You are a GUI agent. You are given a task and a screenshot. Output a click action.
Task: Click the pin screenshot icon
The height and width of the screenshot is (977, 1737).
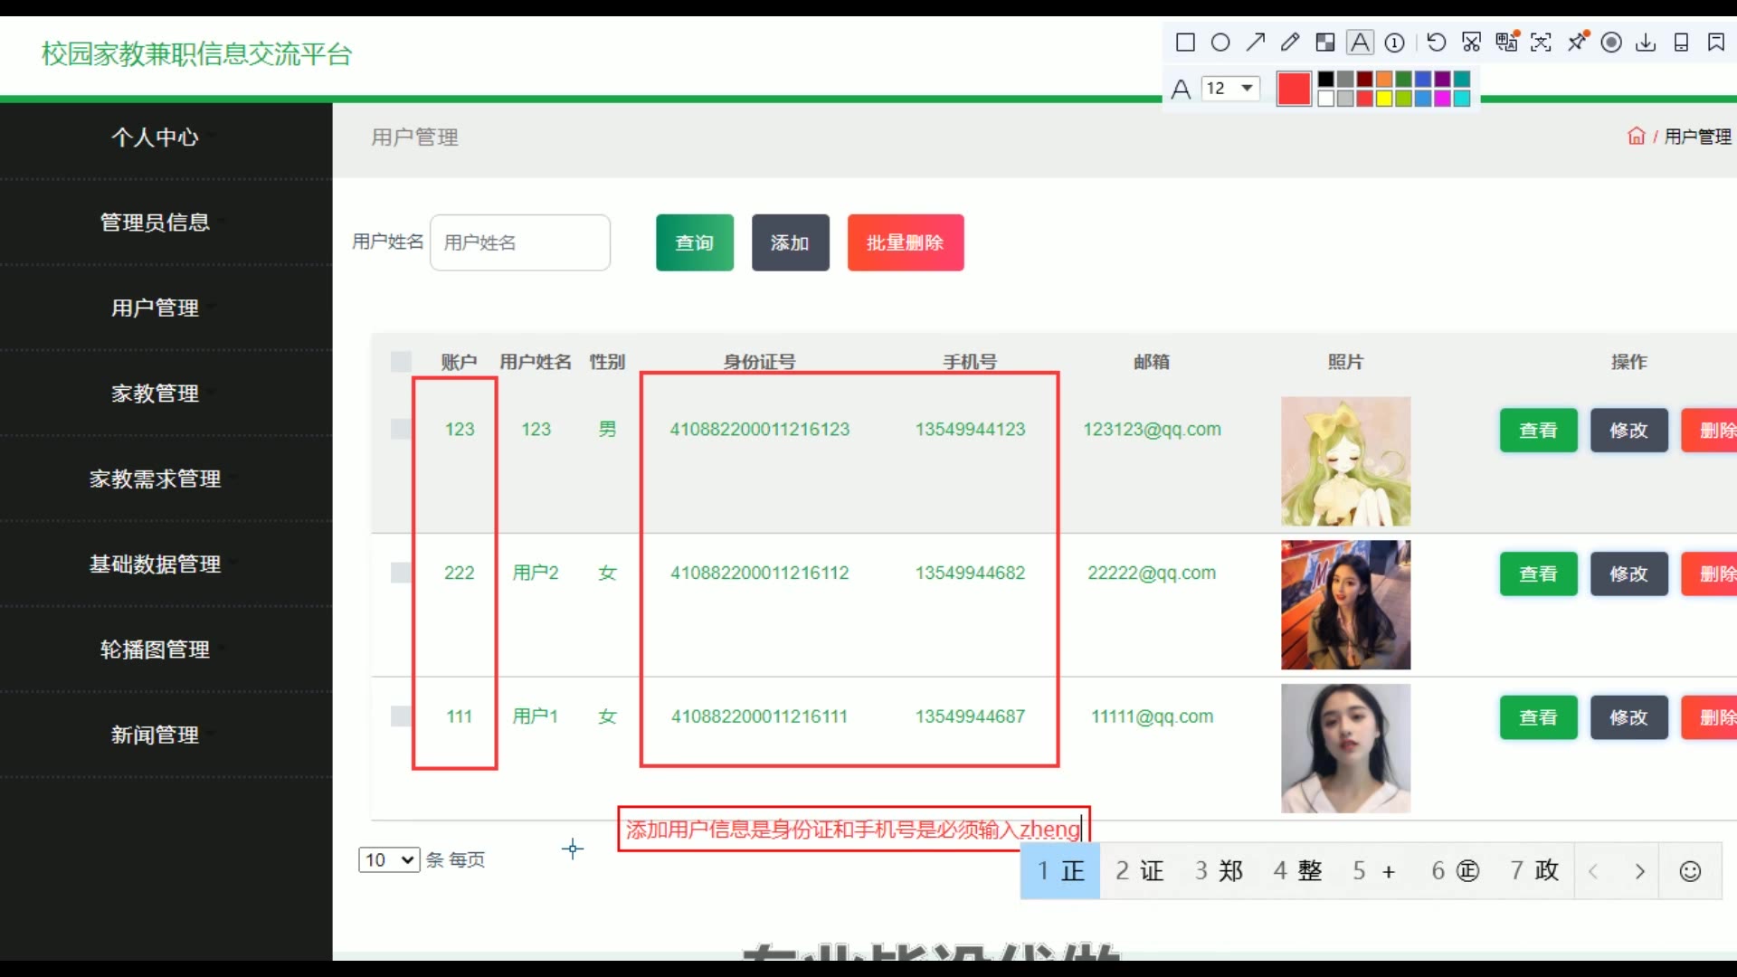click(1577, 43)
